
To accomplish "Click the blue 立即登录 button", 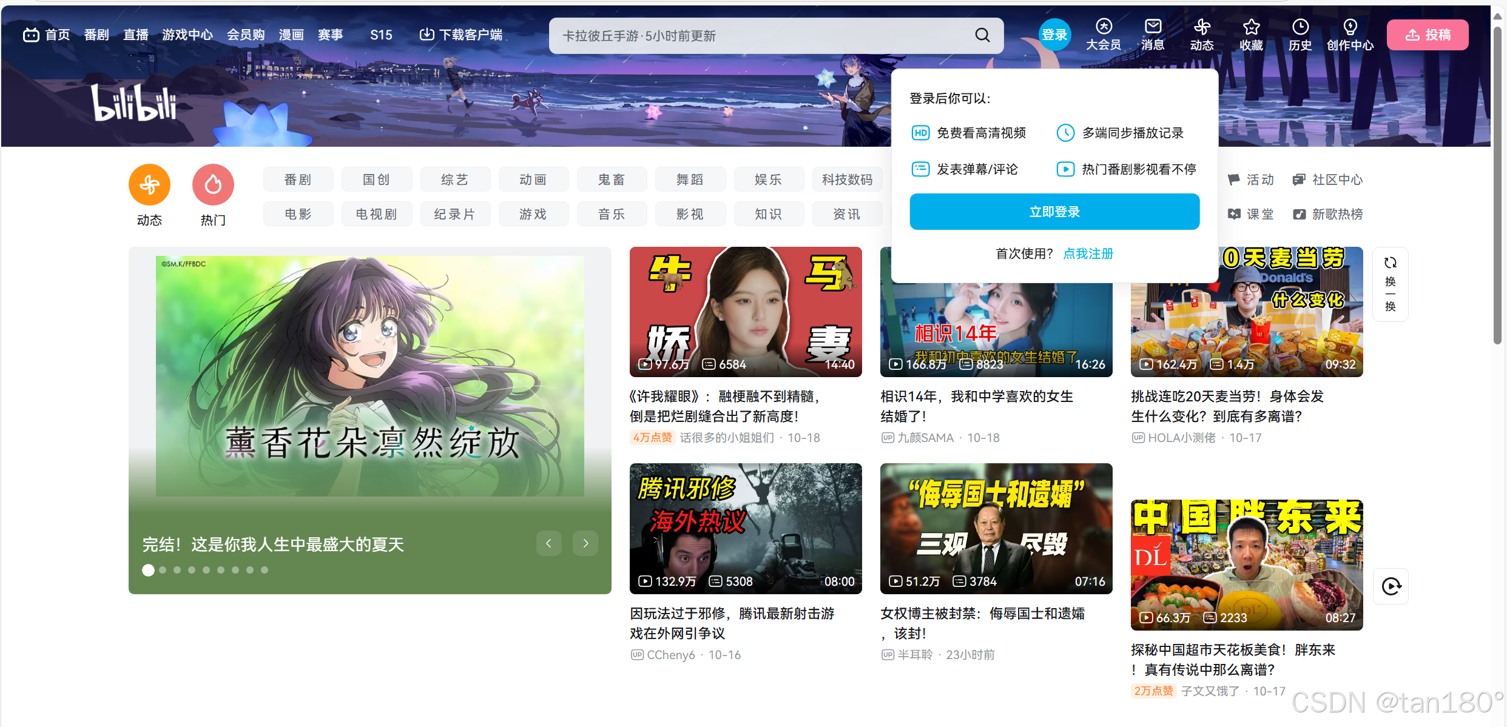I will 1054,212.
